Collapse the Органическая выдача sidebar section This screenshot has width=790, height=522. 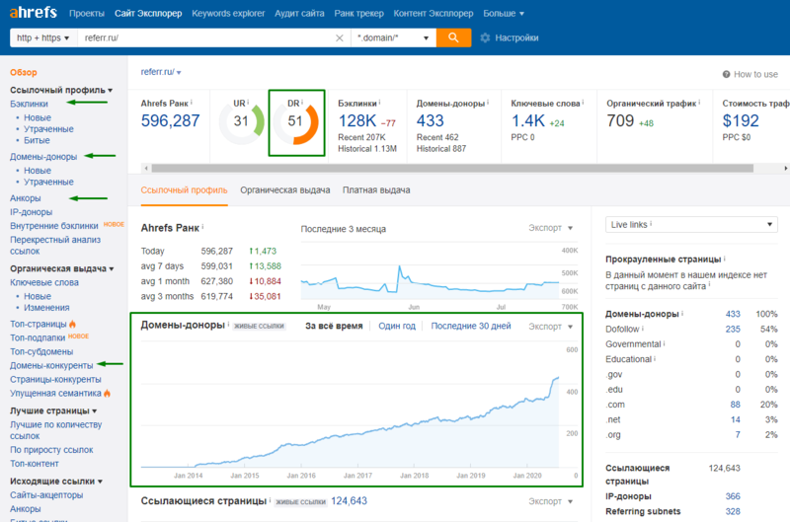coord(61,268)
